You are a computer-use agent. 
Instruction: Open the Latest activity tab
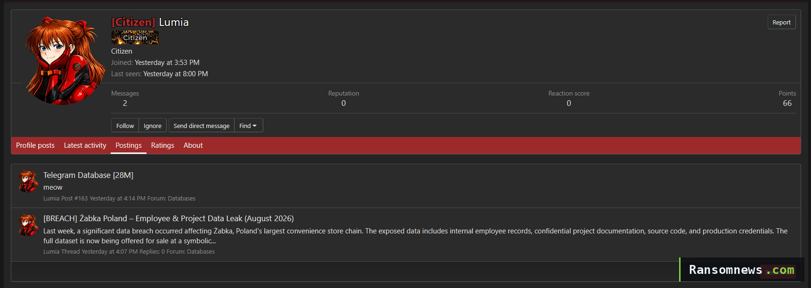85,145
